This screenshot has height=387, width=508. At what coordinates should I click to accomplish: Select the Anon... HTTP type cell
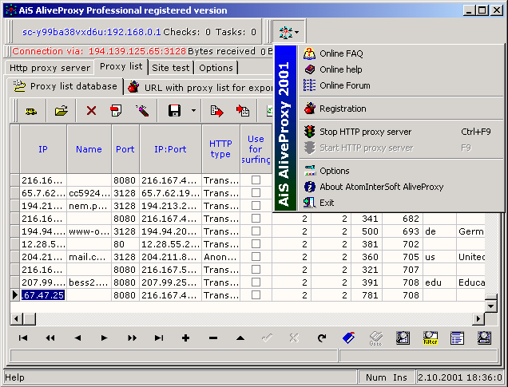(220, 257)
